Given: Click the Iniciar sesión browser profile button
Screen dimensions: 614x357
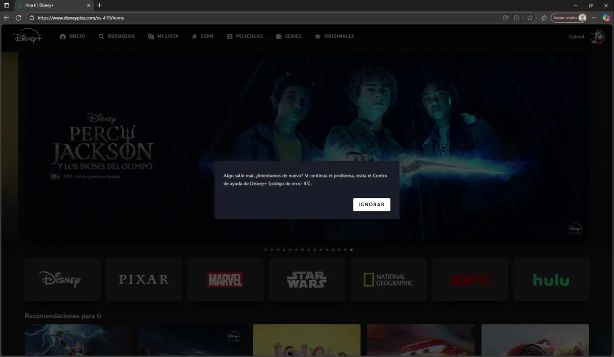Looking at the screenshot, I should point(569,18).
